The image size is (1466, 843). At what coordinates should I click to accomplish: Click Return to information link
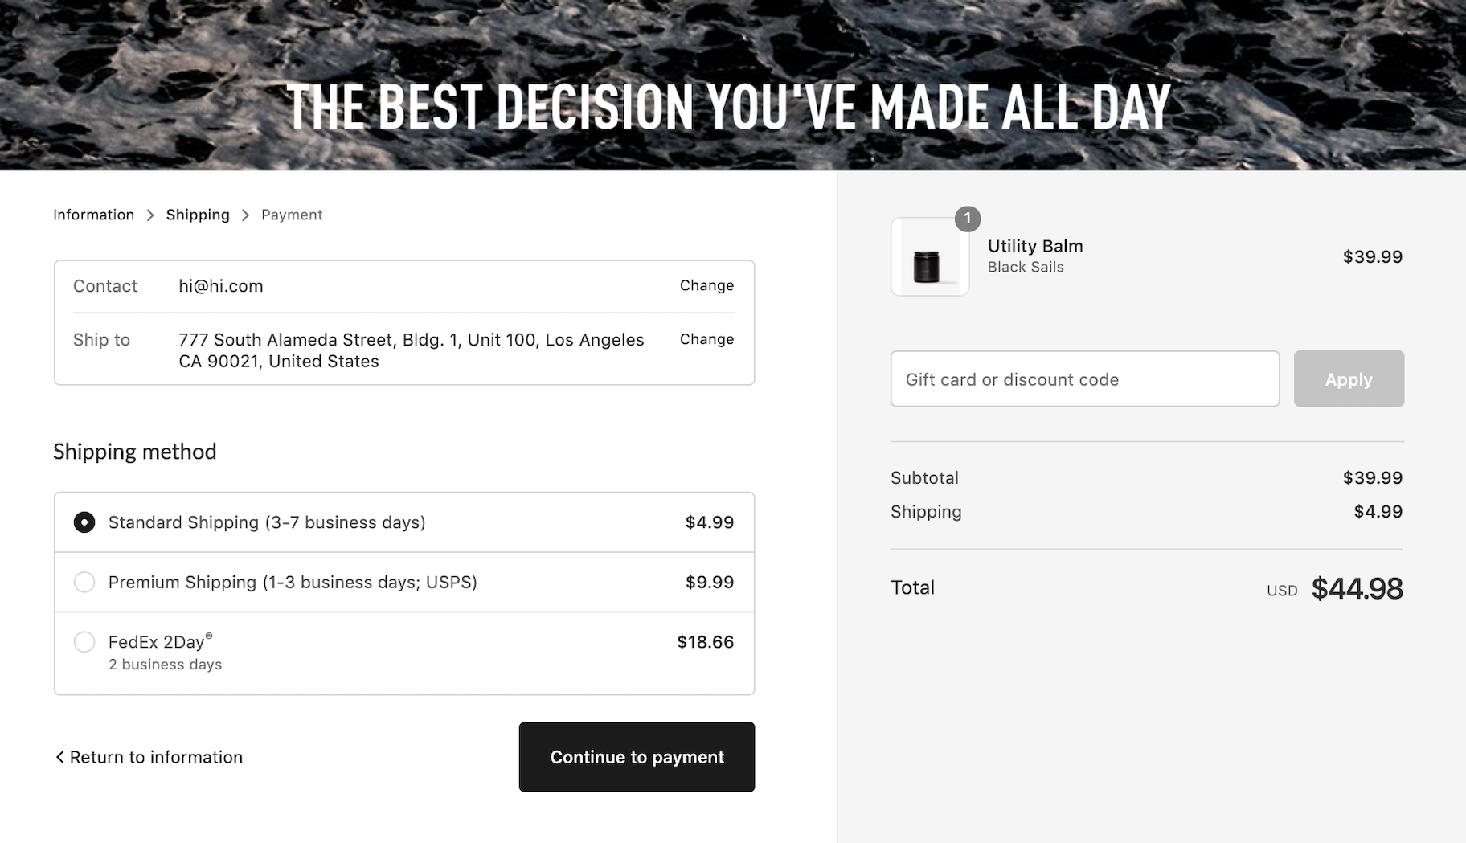tap(156, 757)
